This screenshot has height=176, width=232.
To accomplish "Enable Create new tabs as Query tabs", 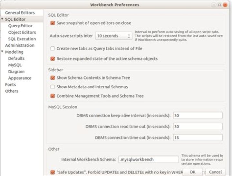I will pyautogui.click(x=53, y=48).
